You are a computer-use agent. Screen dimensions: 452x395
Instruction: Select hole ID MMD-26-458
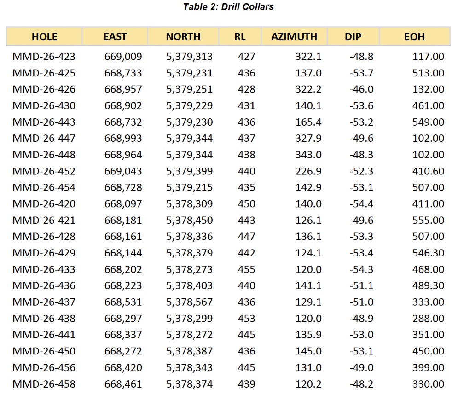(44, 384)
